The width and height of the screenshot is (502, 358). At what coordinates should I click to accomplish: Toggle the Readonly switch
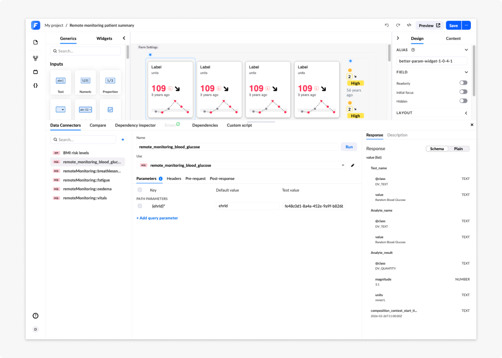(463, 83)
